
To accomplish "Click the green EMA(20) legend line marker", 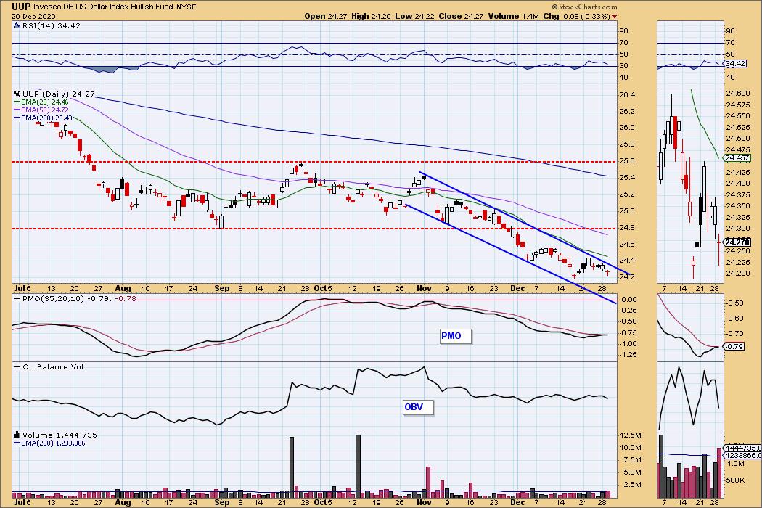I will (17, 102).
